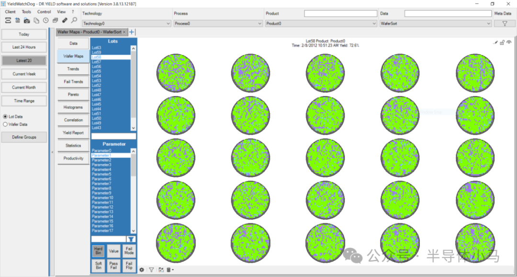517x277 pixels.
Task: Click the hamburger panel icon in the toolbar
Action: (x=8, y=21)
